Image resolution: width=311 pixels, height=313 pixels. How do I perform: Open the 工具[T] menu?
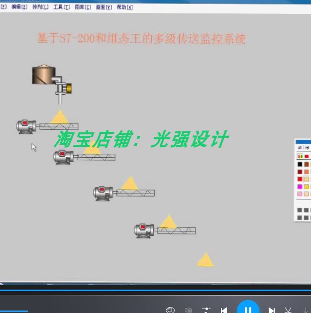click(x=62, y=7)
